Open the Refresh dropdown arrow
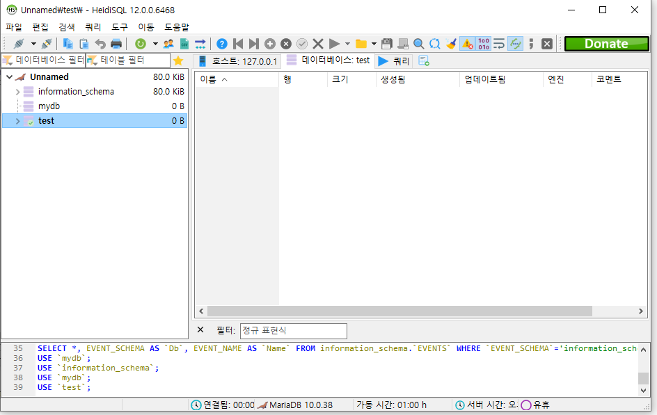The height and width of the screenshot is (415, 657). click(155, 44)
